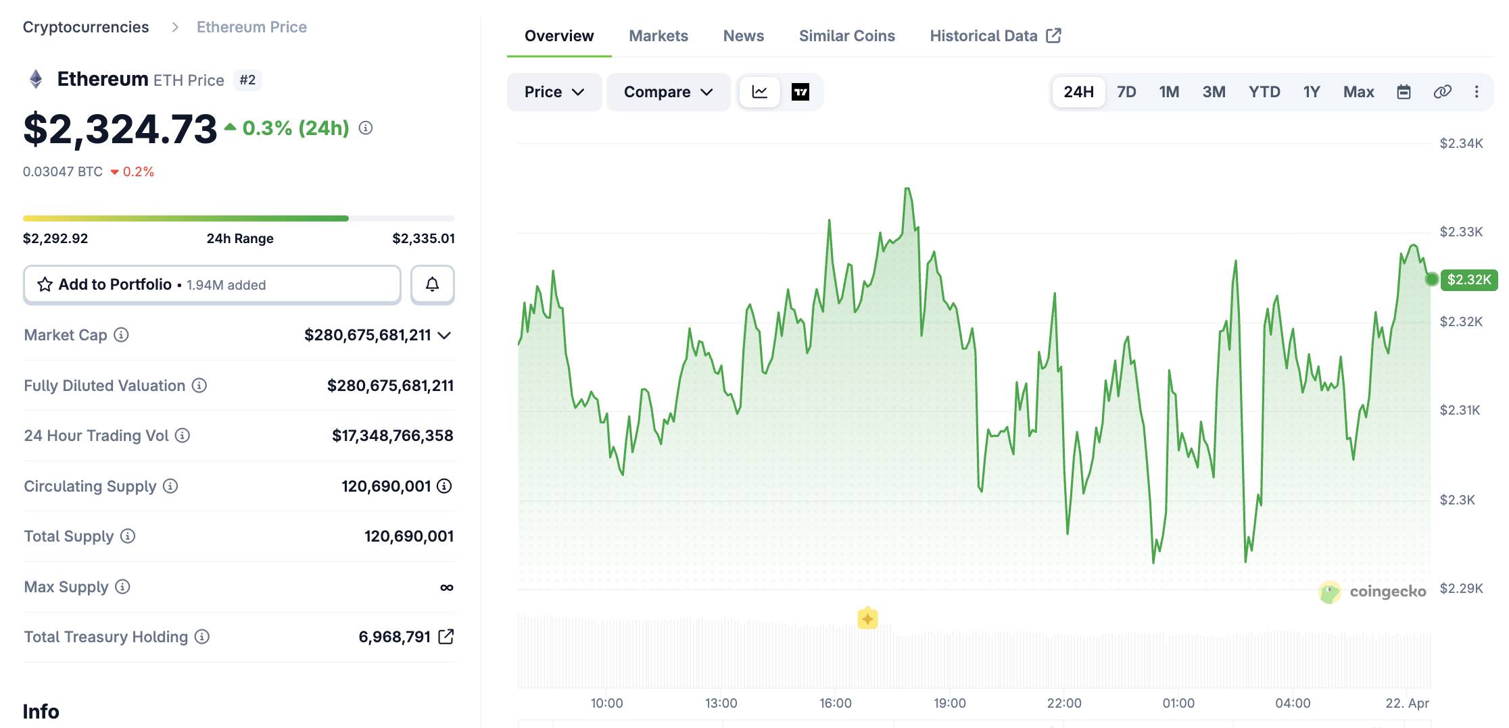Screen dimensions: 1509x728
Task: Open the calendar date picker on the chart
Action: tap(1404, 92)
